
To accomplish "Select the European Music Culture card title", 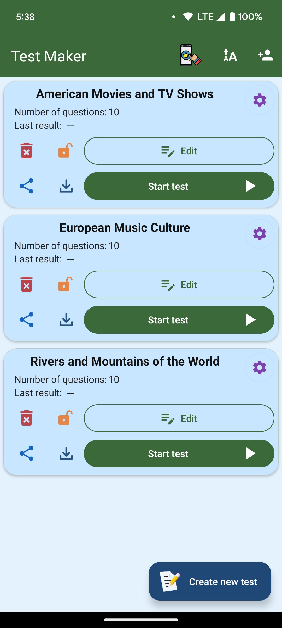I will tap(125, 228).
